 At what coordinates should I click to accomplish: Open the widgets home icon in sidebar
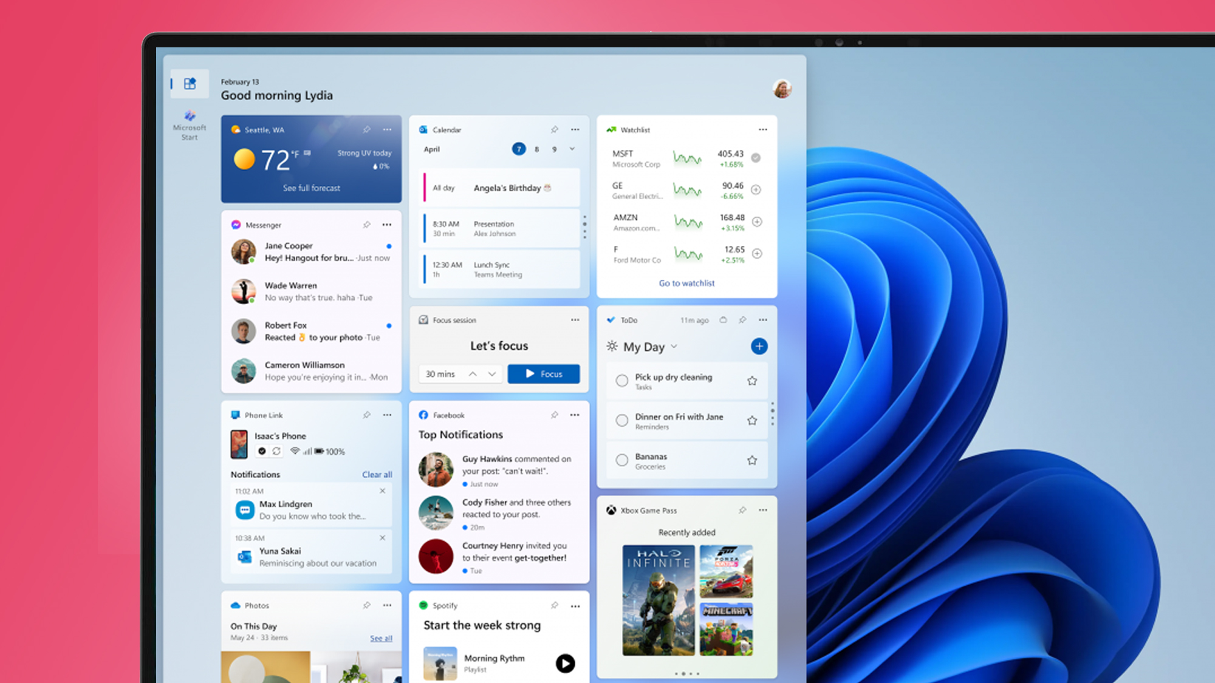[190, 83]
